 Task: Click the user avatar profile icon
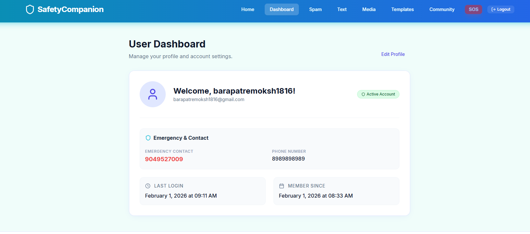pos(153,94)
